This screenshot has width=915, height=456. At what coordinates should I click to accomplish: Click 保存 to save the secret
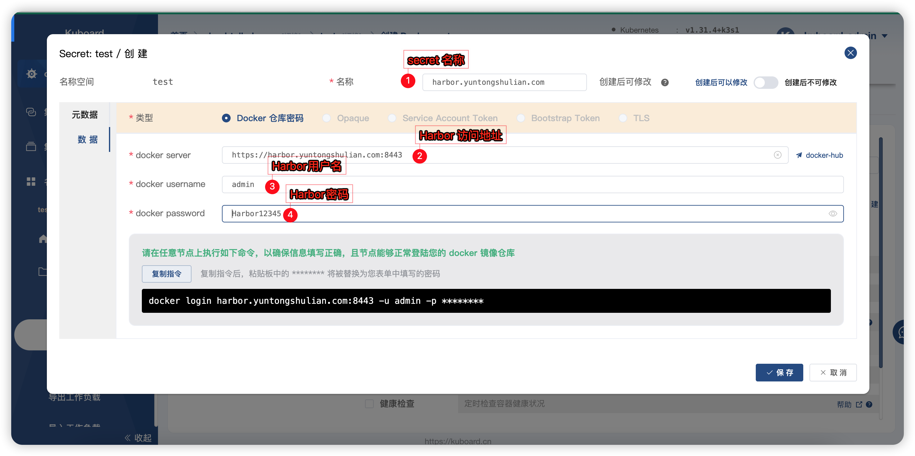[779, 372]
